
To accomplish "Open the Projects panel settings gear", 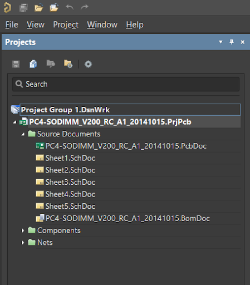I will click(x=88, y=64).
